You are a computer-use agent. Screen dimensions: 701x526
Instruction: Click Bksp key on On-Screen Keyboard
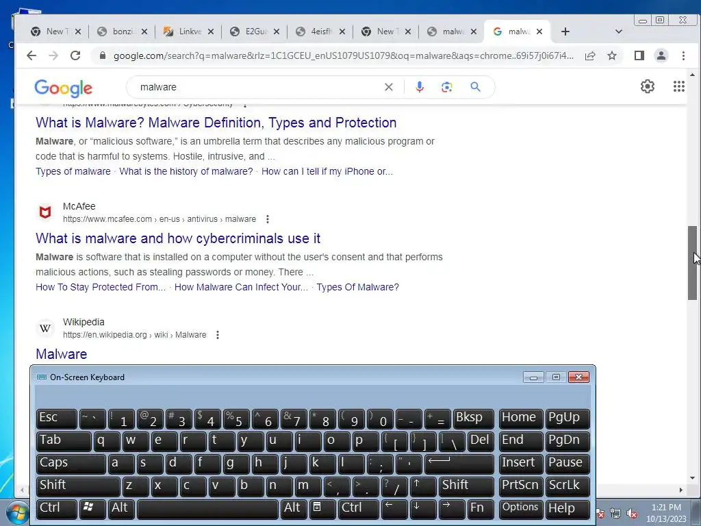474,418
